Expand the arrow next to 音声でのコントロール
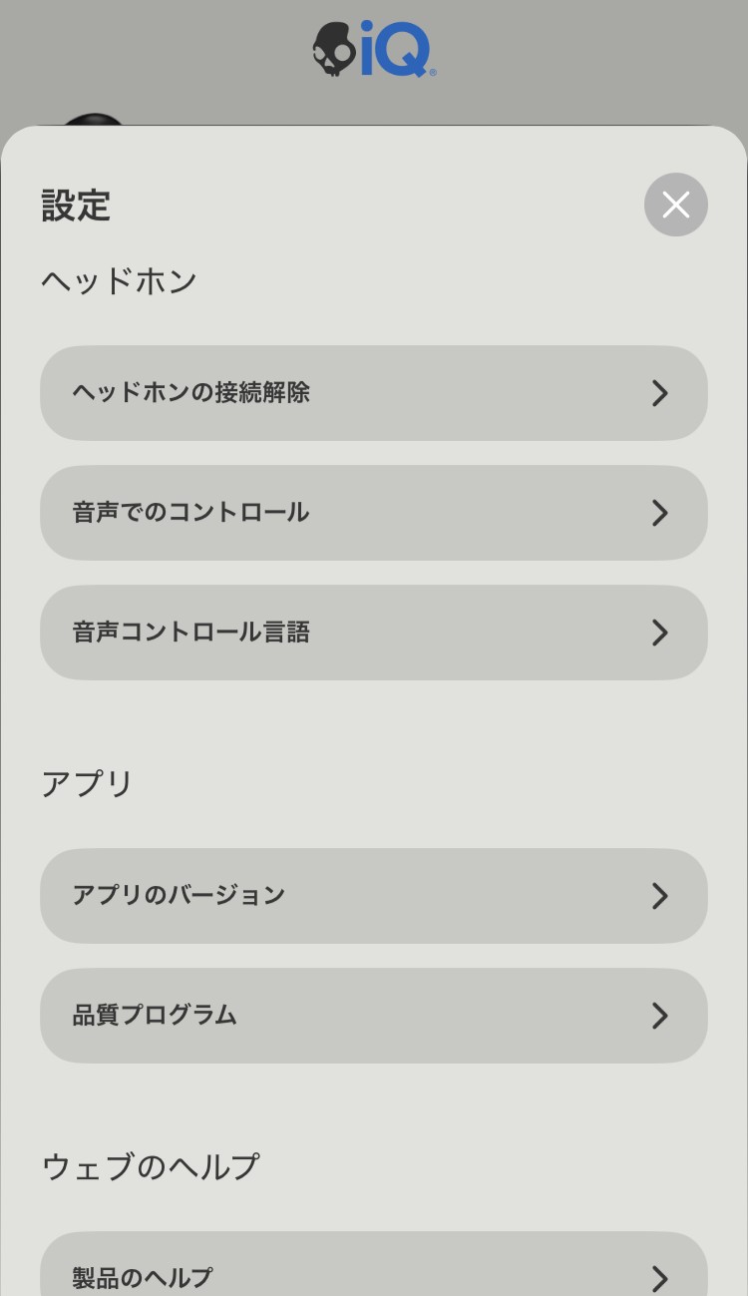 pos(659,513)
